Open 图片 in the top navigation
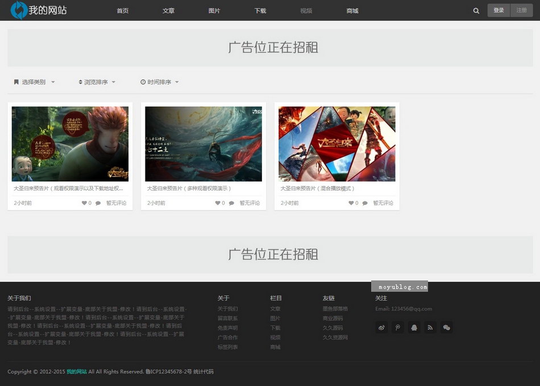 pos(214,11)
